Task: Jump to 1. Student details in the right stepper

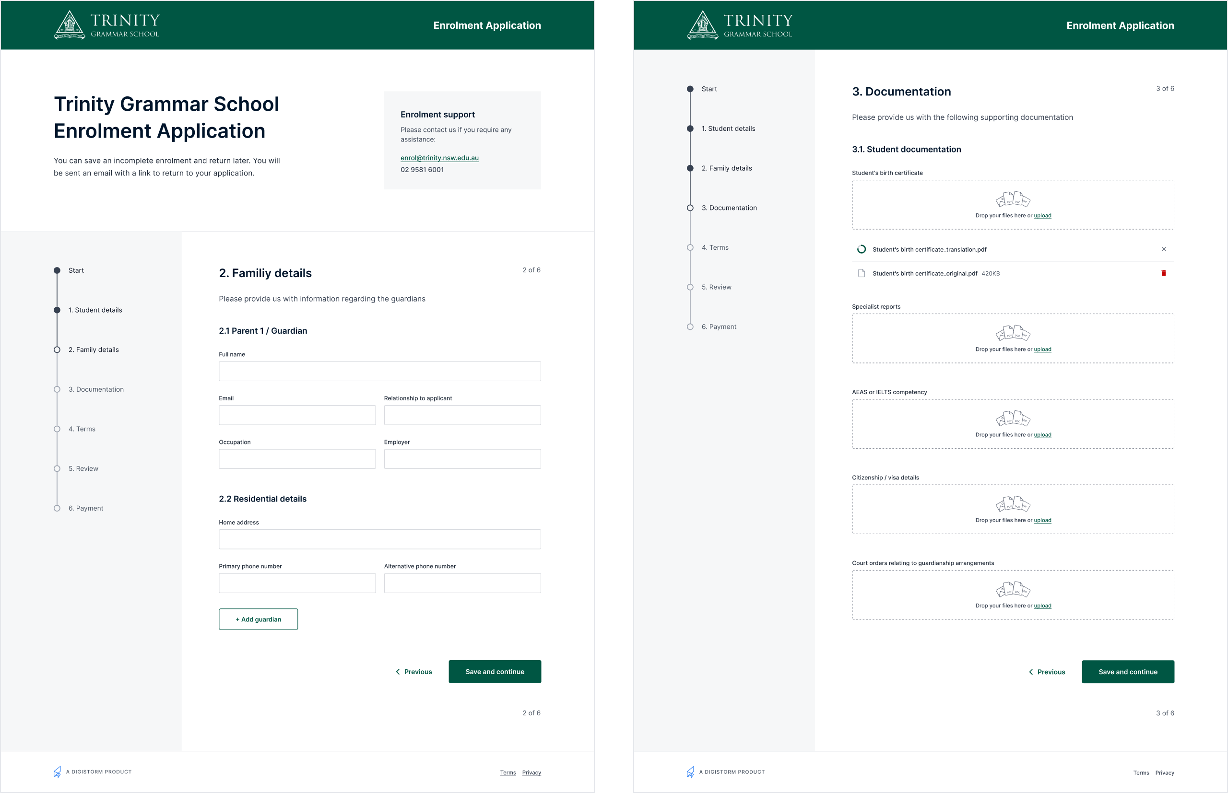Action: (728, 129)
